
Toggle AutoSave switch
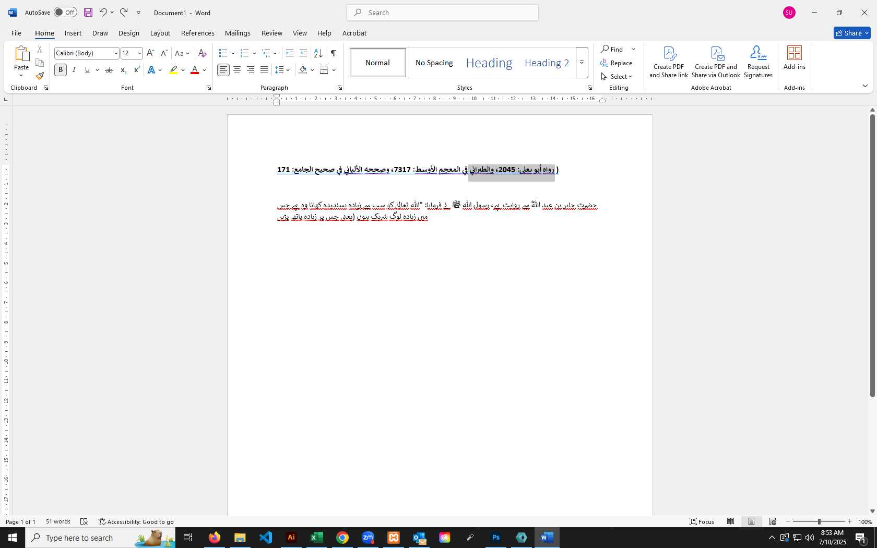[x=65, y=13]
